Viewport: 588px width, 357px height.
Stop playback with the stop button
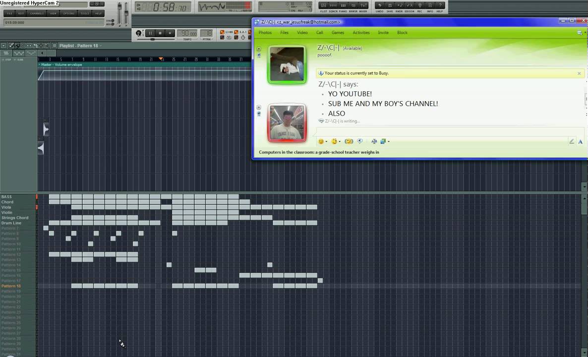point(160,33)
